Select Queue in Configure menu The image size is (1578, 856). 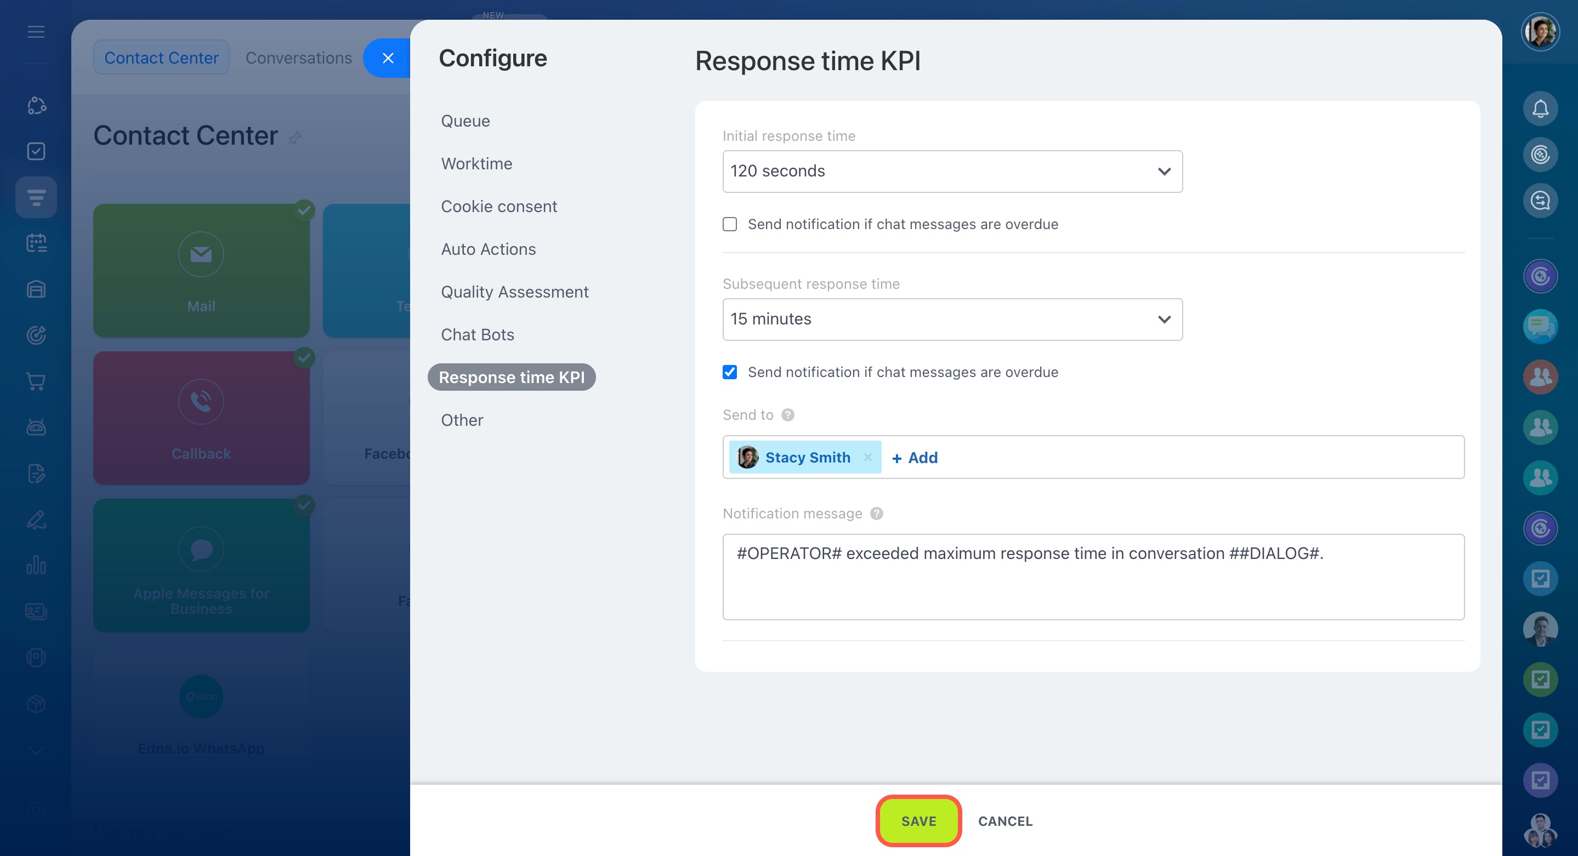click(x=466, y=121)
